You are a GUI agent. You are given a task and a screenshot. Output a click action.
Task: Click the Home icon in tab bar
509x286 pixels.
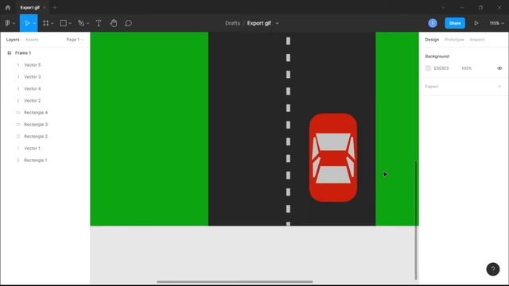(8, 7)
